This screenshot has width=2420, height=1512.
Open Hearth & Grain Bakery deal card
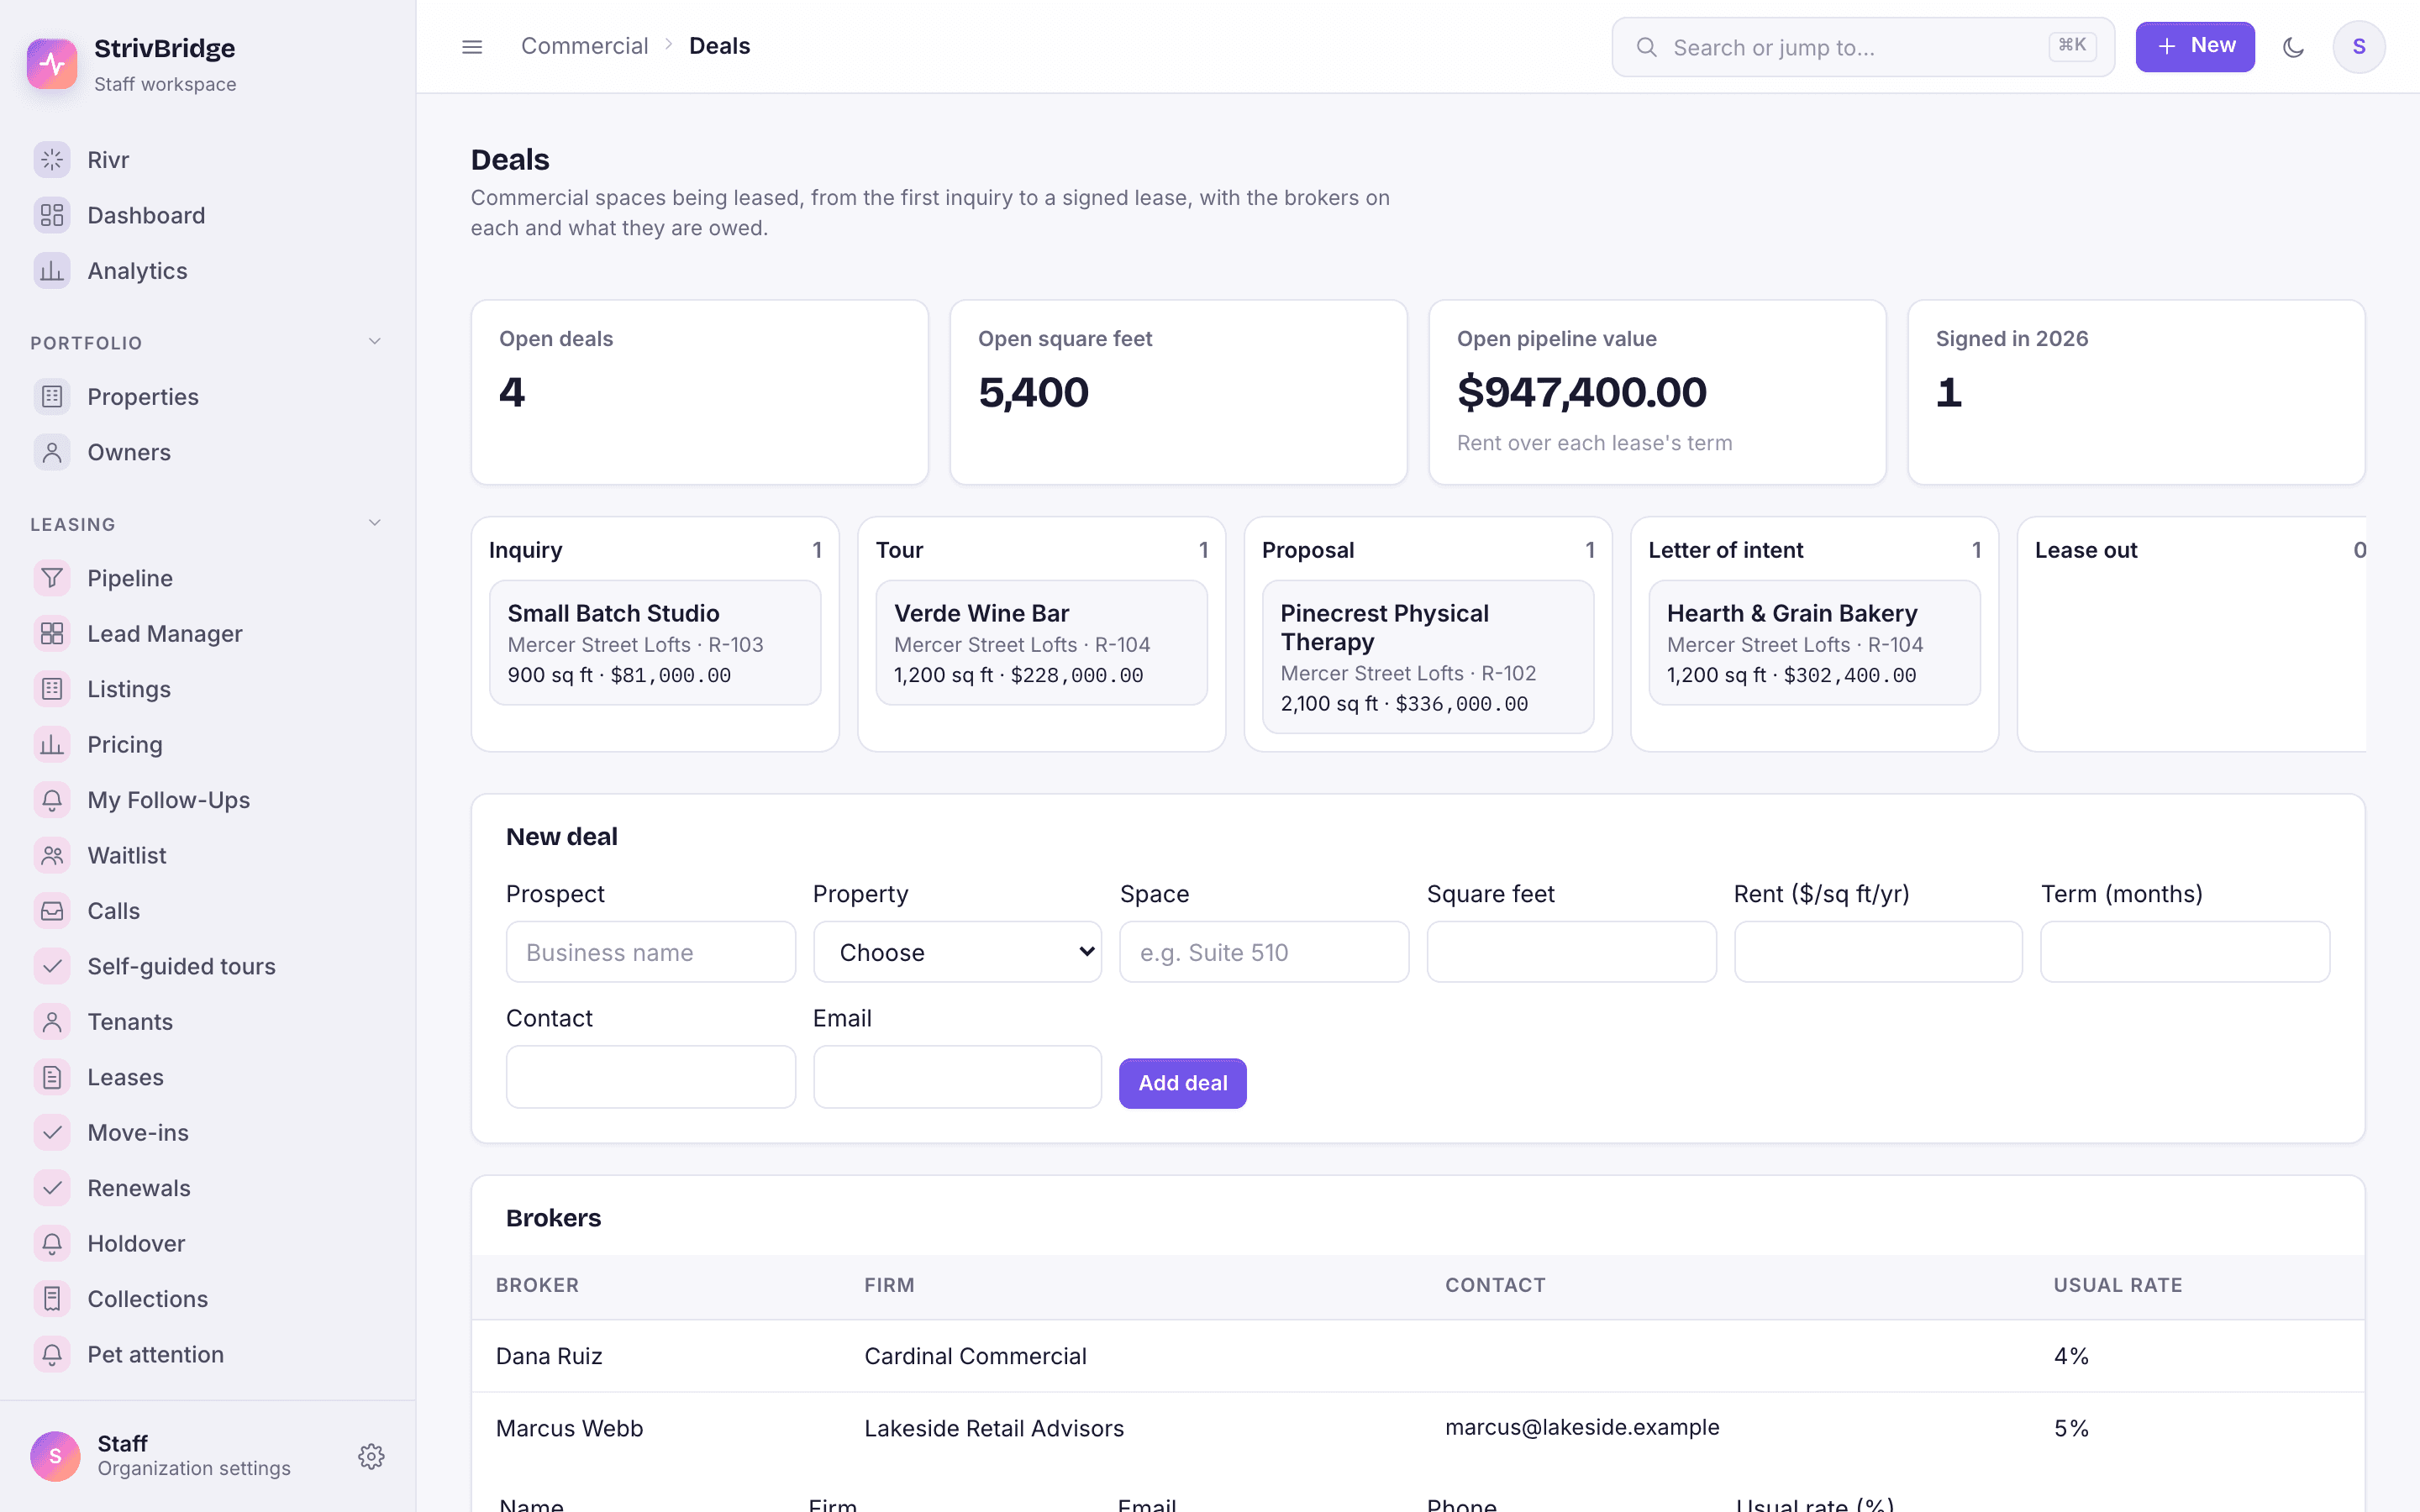[x=1814, y=643]
